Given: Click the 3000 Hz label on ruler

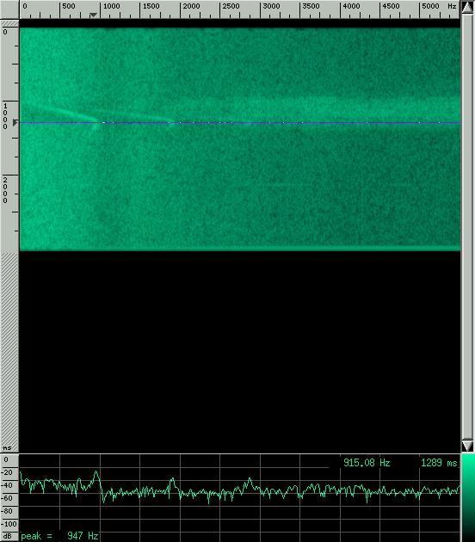Looking at the screenshot, I should pos(271,6).
